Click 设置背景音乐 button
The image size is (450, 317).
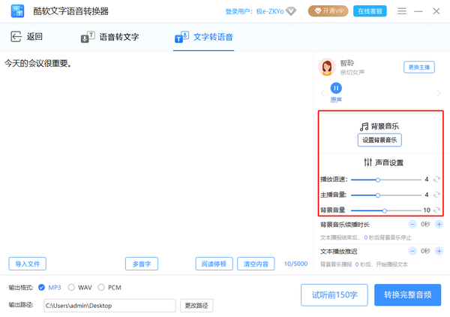click(379, 140)
